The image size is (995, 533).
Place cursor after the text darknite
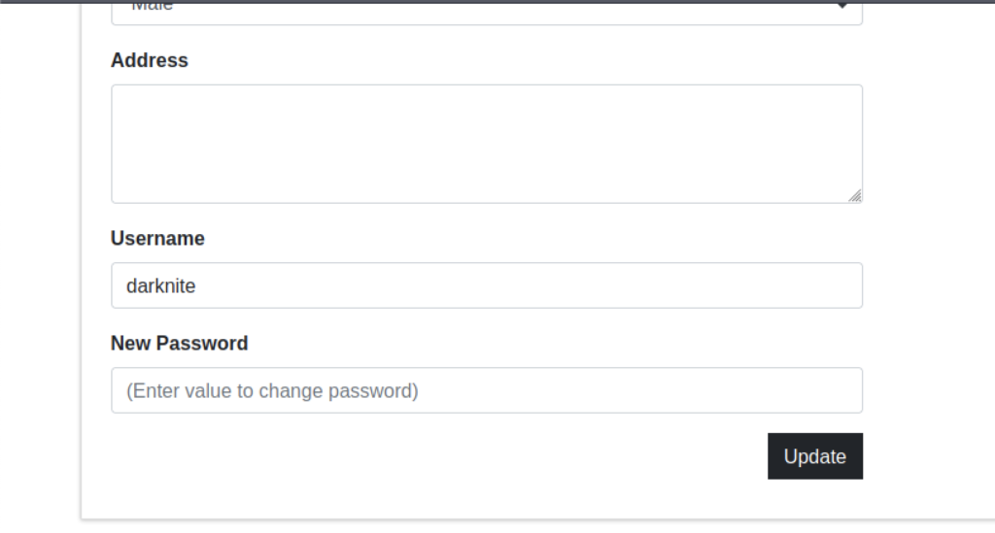coord(198,285)
